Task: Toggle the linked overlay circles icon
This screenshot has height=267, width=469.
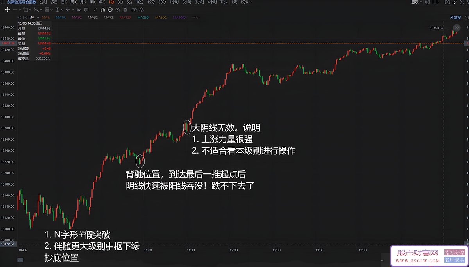Action: pos(134,9)
